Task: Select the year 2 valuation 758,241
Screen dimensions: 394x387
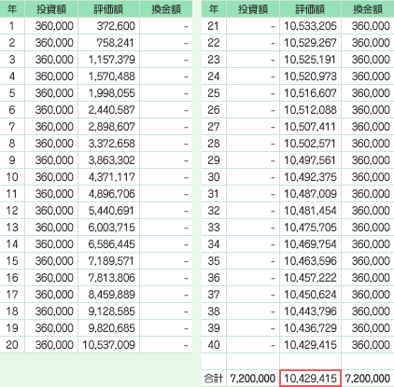Action: (116, 43)
